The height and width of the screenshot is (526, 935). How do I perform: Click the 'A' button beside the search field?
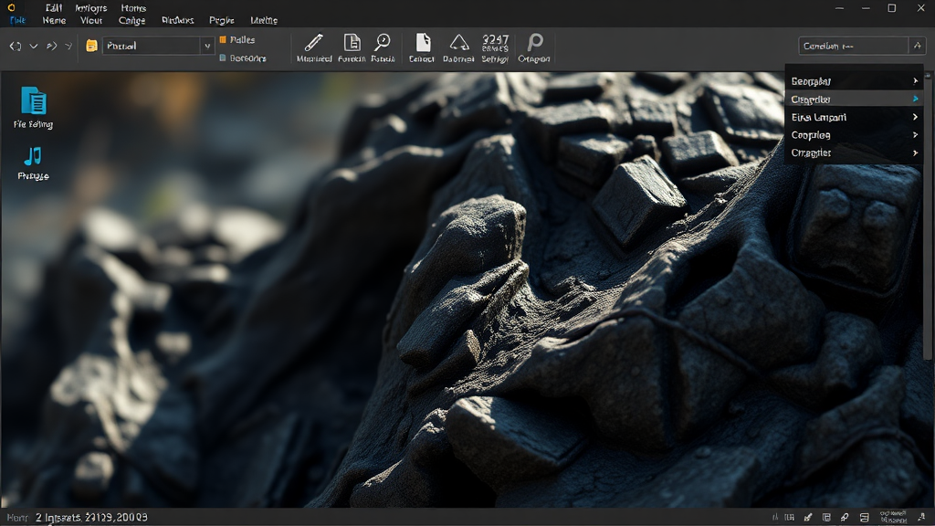[917, 46]
